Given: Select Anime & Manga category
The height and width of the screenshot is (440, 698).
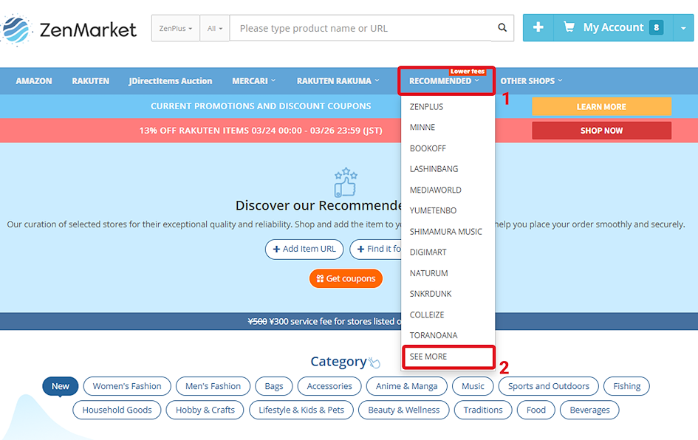Looking at the screenshot, I should click(406, 386).
